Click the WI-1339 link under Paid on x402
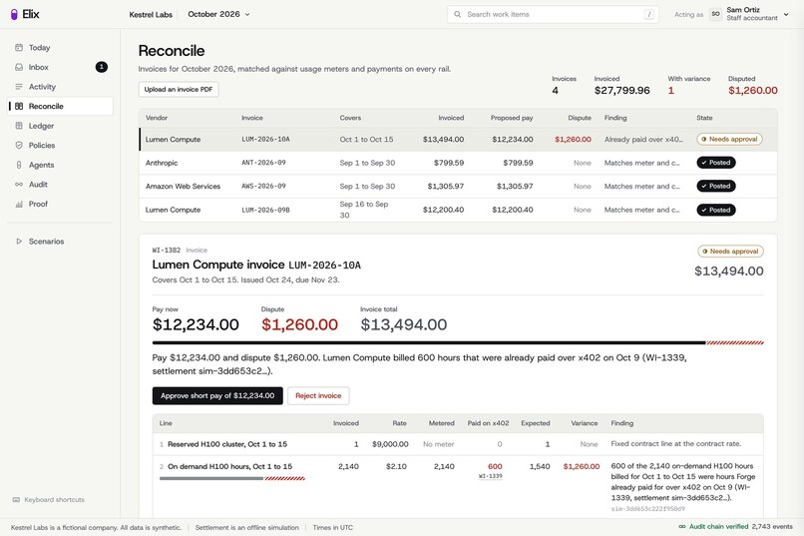804x536 pixels. [490, 476]
